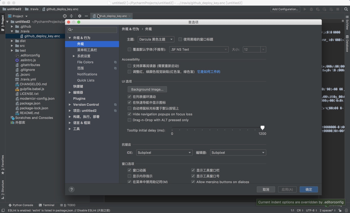Viewport: 350px width, 213px height.
Task: Click the collapse all icon in Project panel
Action: click(x=71, y=16)
